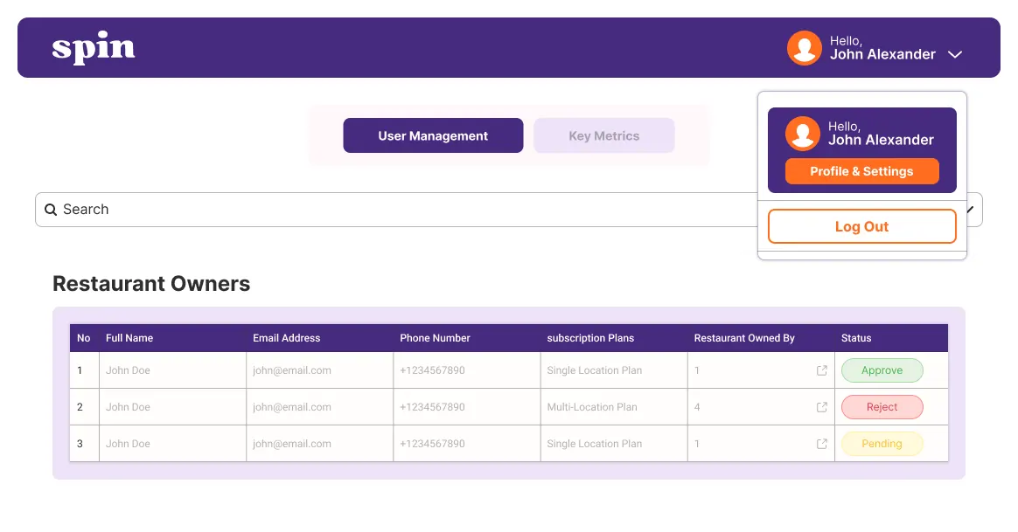The height and width of the screenshot is (532, 1018).
Task: Click the Restaurant Owned By column header
Action: [744, 338]
